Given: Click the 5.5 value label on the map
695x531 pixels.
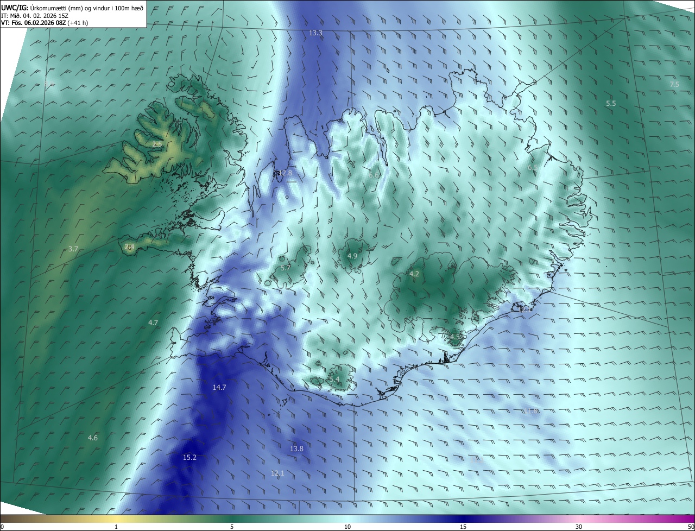Looking at the screenshot, I should pyautogui.click(x=611, y=103).
